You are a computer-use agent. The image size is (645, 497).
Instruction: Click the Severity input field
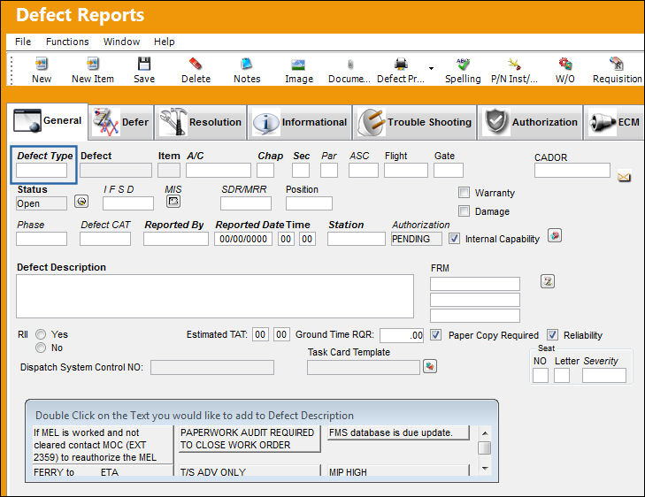(x=604, y=375)
